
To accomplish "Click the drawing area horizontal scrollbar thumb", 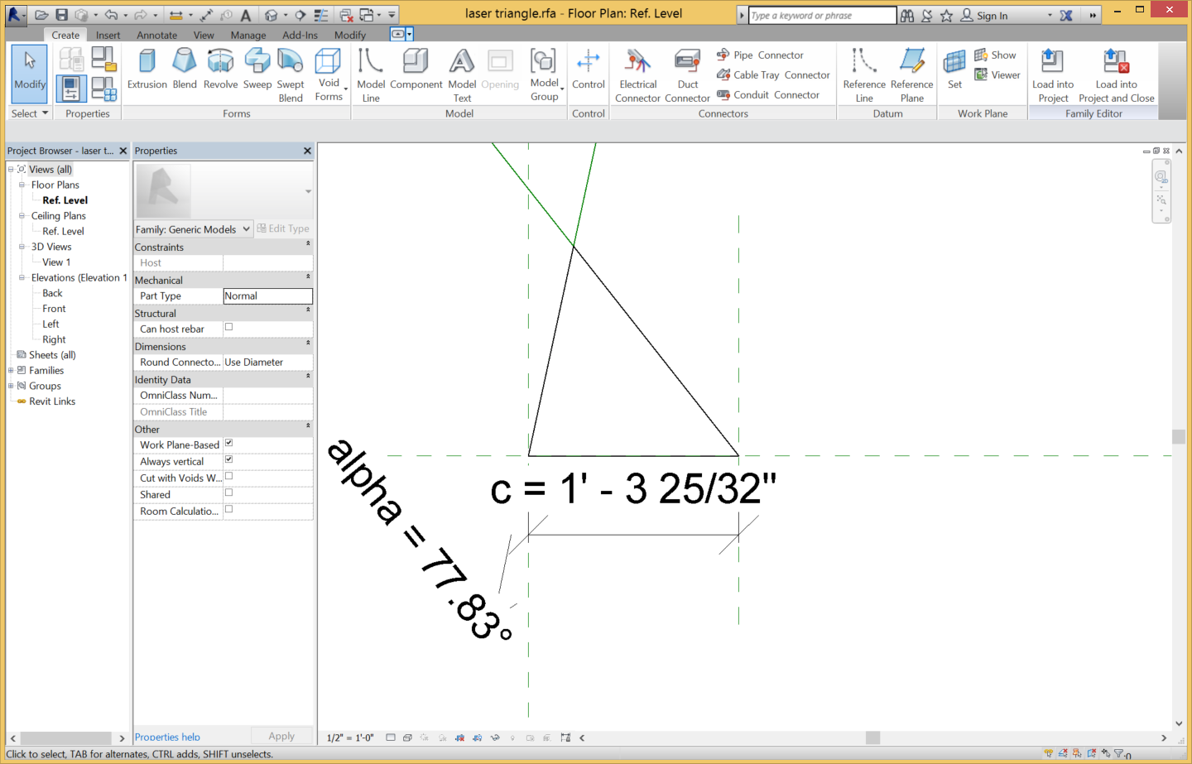I will (x=872, y=738).
